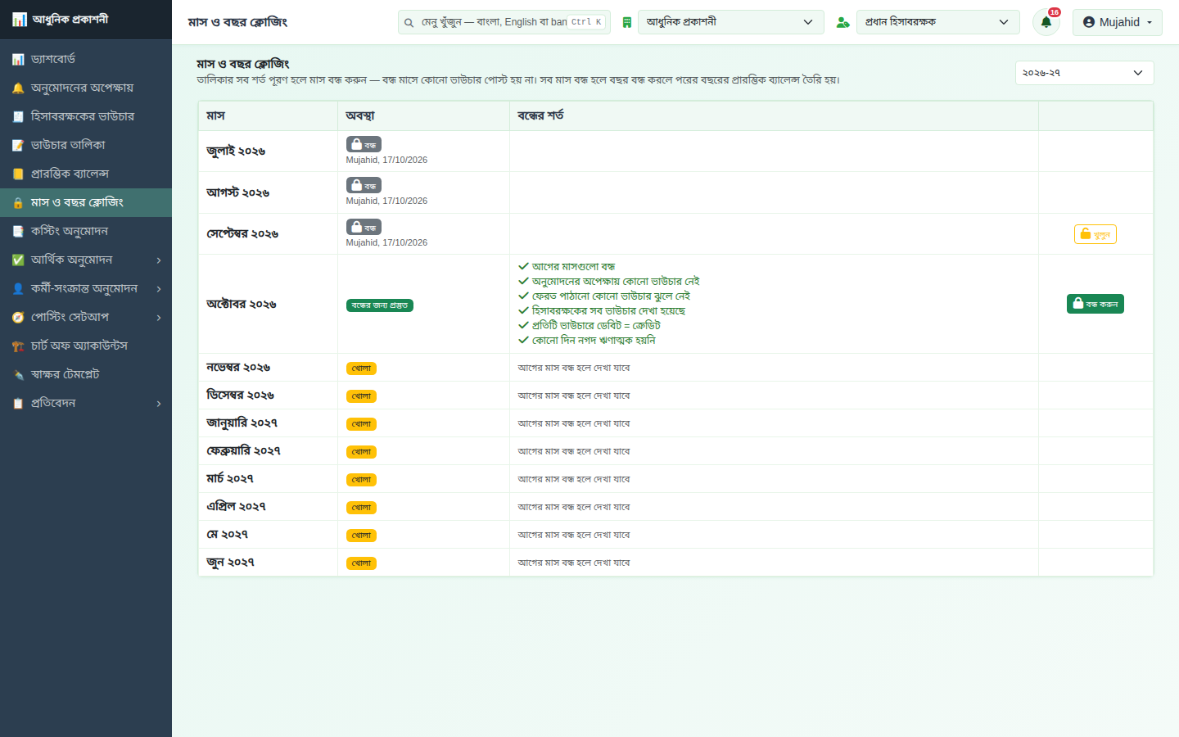This screenshot has height=737, width=1179.
Task: Focus the মেনু খুঁজুন search field
Action: pyautogui.click(x=504, y=22)
